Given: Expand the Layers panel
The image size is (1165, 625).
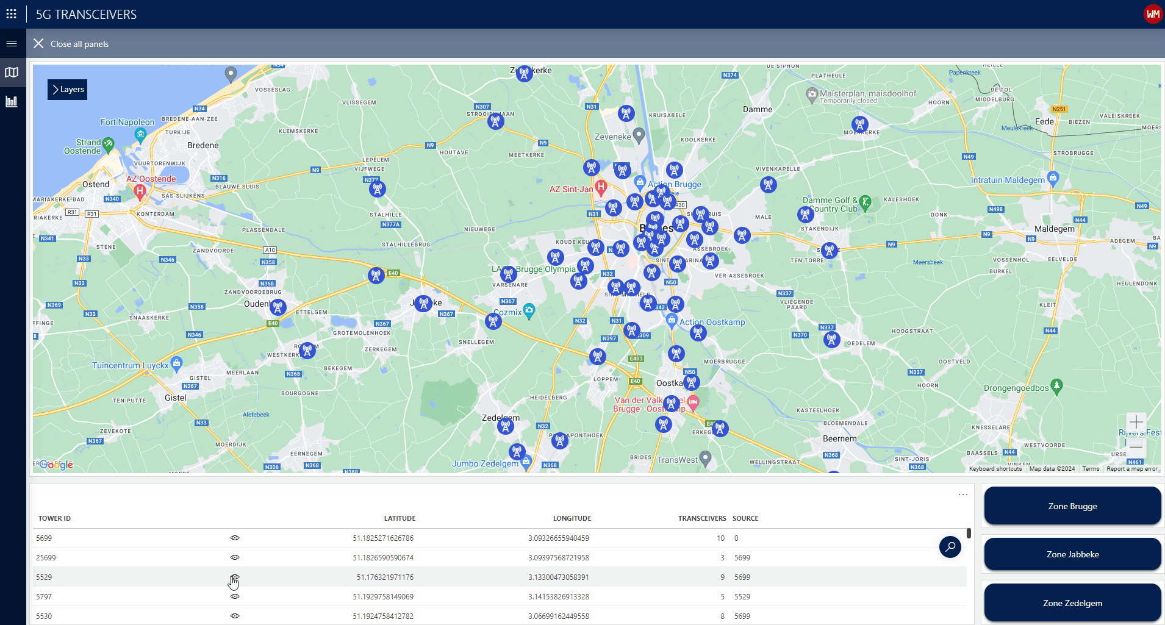Looking at the screenshot, I should pos(67,90).
